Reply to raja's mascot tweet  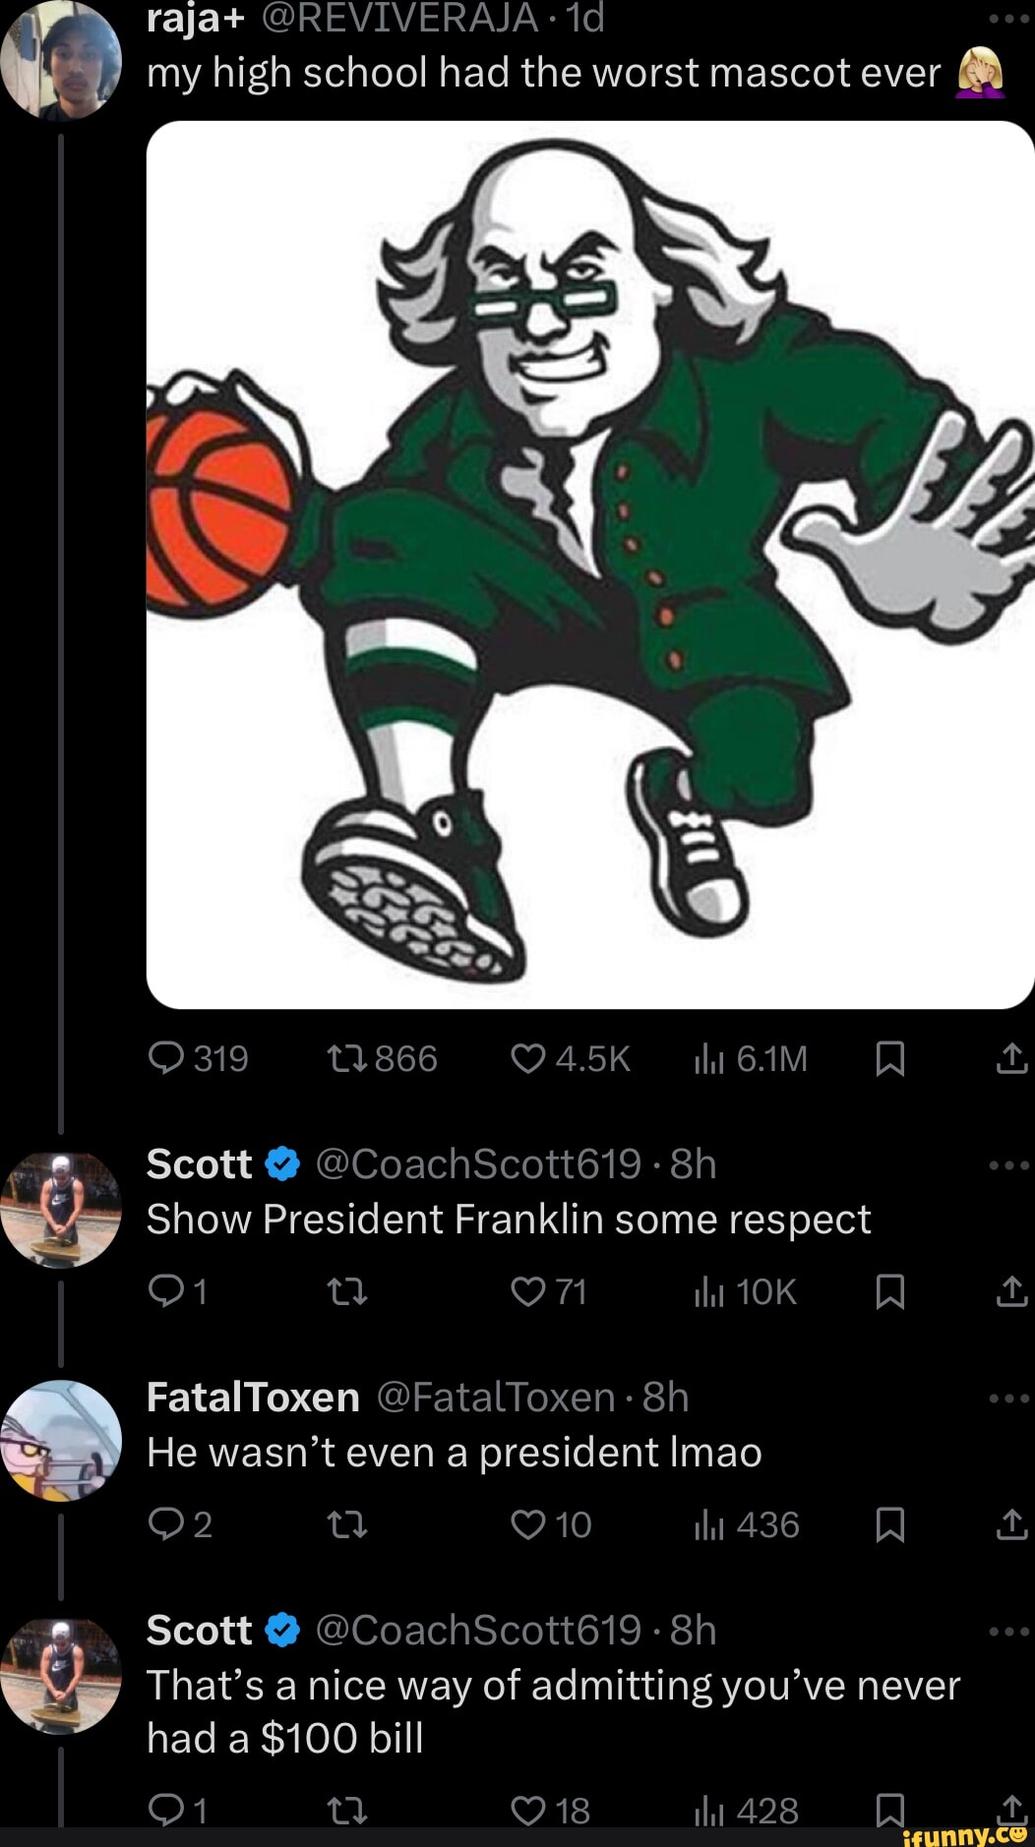pyautogui.click(x=165, y=1058)
